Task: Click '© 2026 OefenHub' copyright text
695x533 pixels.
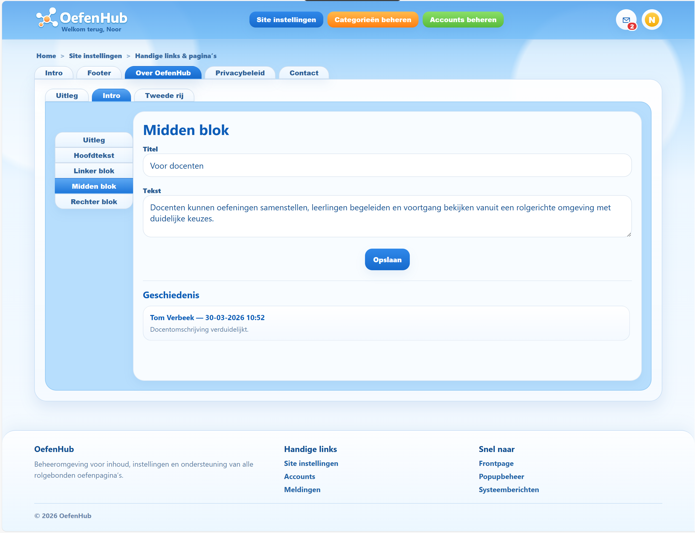Action: pyautogui.click(x=63, y=516)
